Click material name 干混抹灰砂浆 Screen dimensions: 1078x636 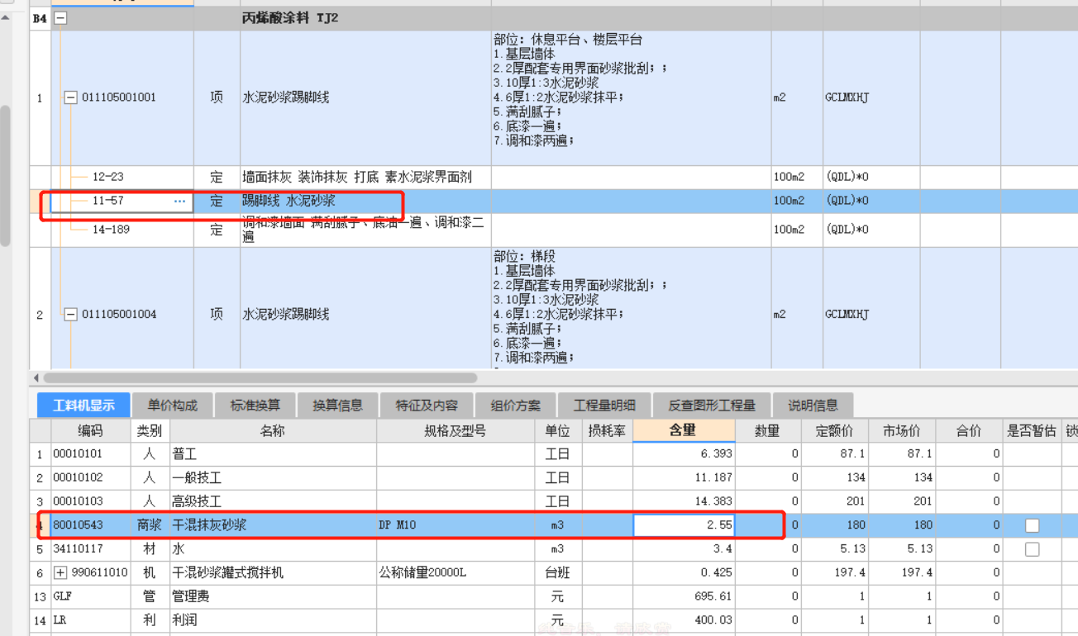209,525
